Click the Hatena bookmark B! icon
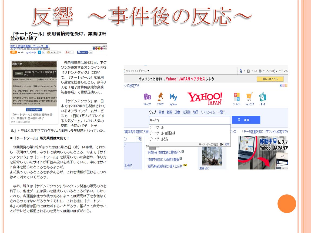 tap(39, 52)
